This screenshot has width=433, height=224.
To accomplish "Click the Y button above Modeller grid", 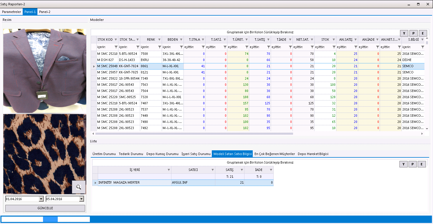I will point(404,33).
